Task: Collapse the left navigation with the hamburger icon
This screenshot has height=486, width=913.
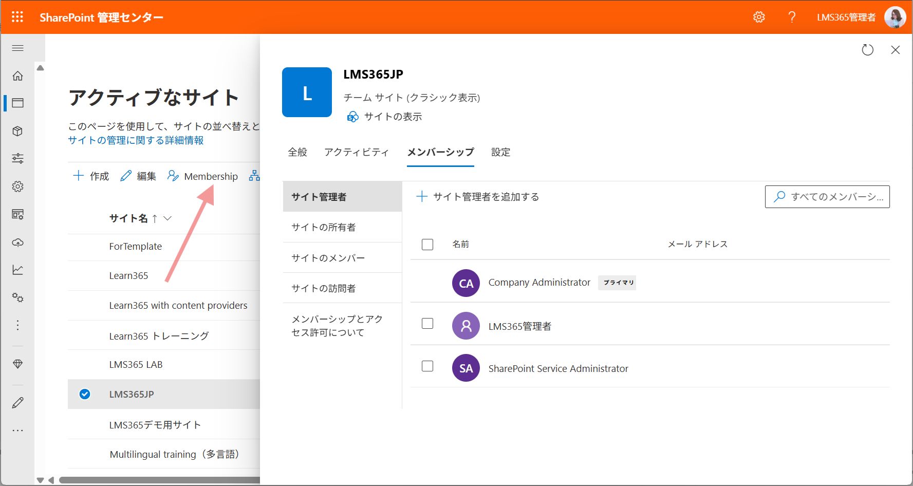Action: pyautogui.click(x=18, y=48)
